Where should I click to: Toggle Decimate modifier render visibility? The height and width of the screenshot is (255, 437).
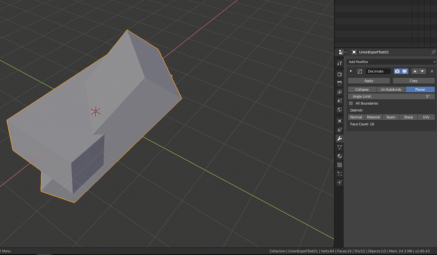397,71
